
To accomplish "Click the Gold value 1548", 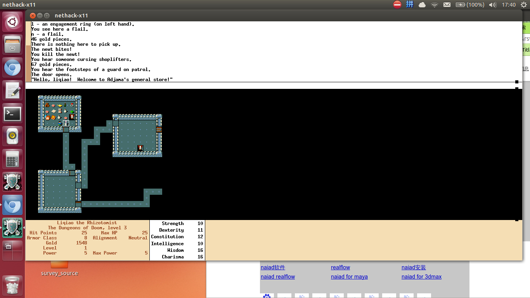I will pyautogui.click(x=81, y=243).
